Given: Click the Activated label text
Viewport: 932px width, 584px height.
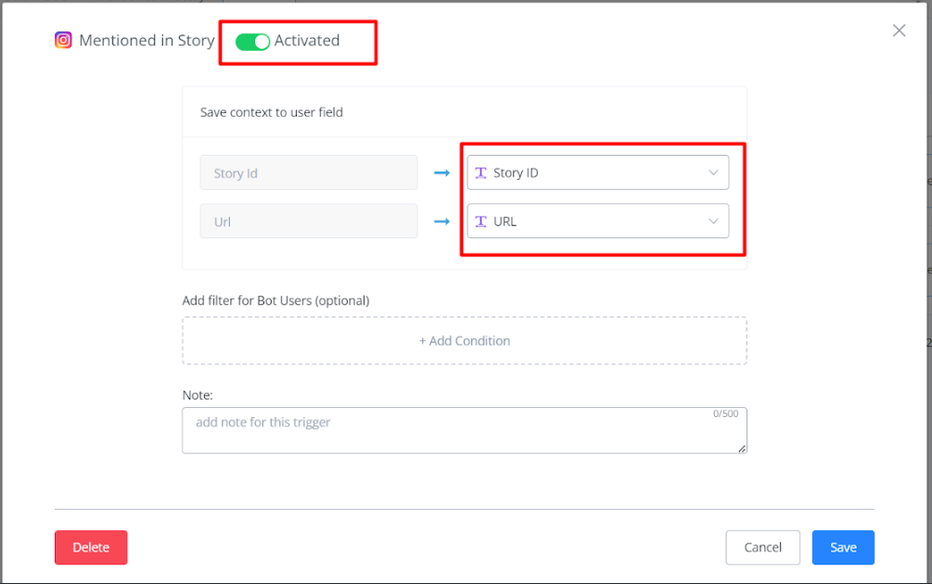Looking at the screenshot, I should (307, 41).
